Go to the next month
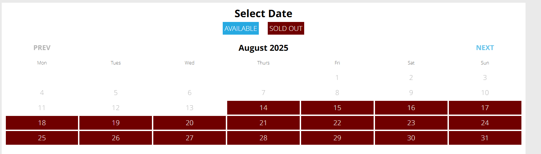541x154 pixels. (x=485, y=48)
